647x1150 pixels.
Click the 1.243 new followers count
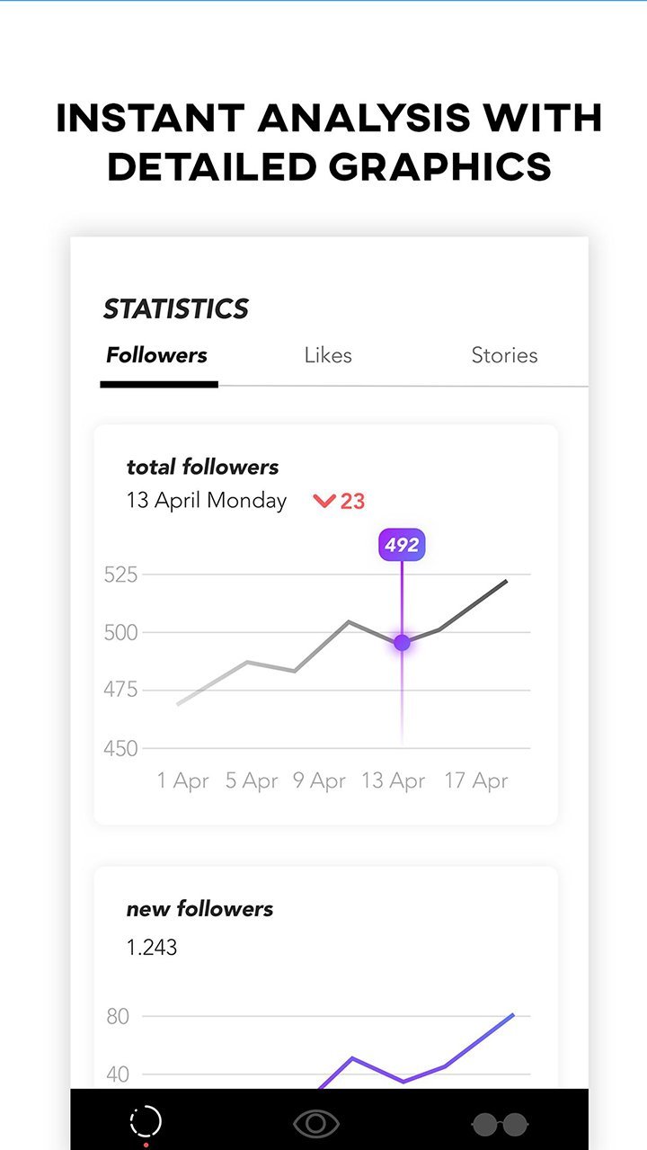point(152,947)
